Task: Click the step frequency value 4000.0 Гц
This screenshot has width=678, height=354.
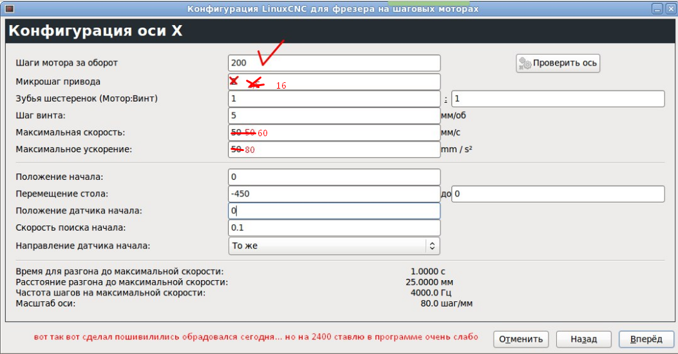Action: coord(431,293)
